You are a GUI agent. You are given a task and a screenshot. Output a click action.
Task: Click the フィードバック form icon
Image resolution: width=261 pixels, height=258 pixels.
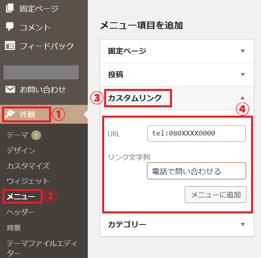tap(10, 45)
